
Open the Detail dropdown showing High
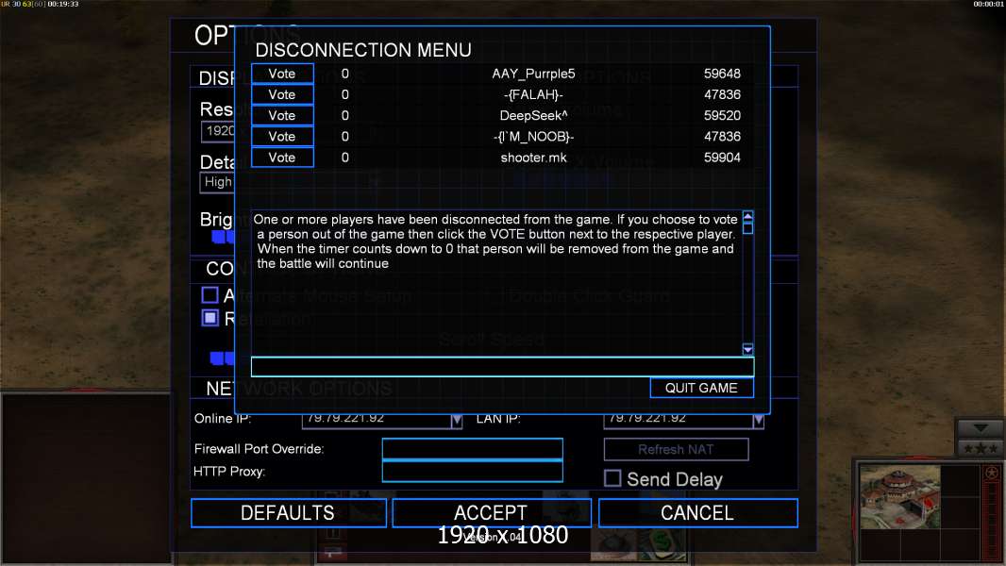click(218, 182)
